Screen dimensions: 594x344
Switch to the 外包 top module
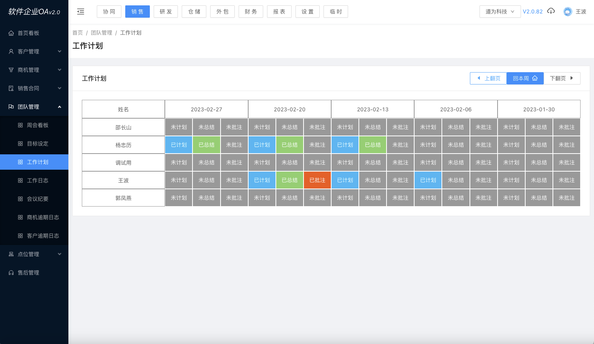[222, 12]
